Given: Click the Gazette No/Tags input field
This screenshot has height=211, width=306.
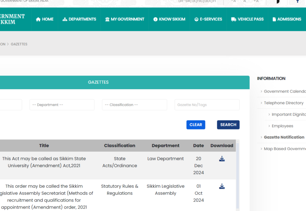Looking at the screenshot, I should coord(207,105).
